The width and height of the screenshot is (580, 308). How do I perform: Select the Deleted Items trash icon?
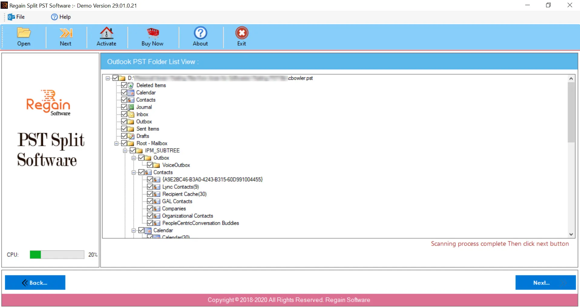[131, 85]
